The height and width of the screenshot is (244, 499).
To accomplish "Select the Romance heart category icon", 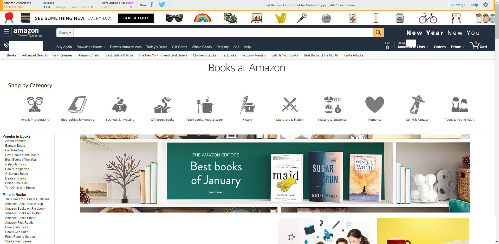I will point(375,104).
